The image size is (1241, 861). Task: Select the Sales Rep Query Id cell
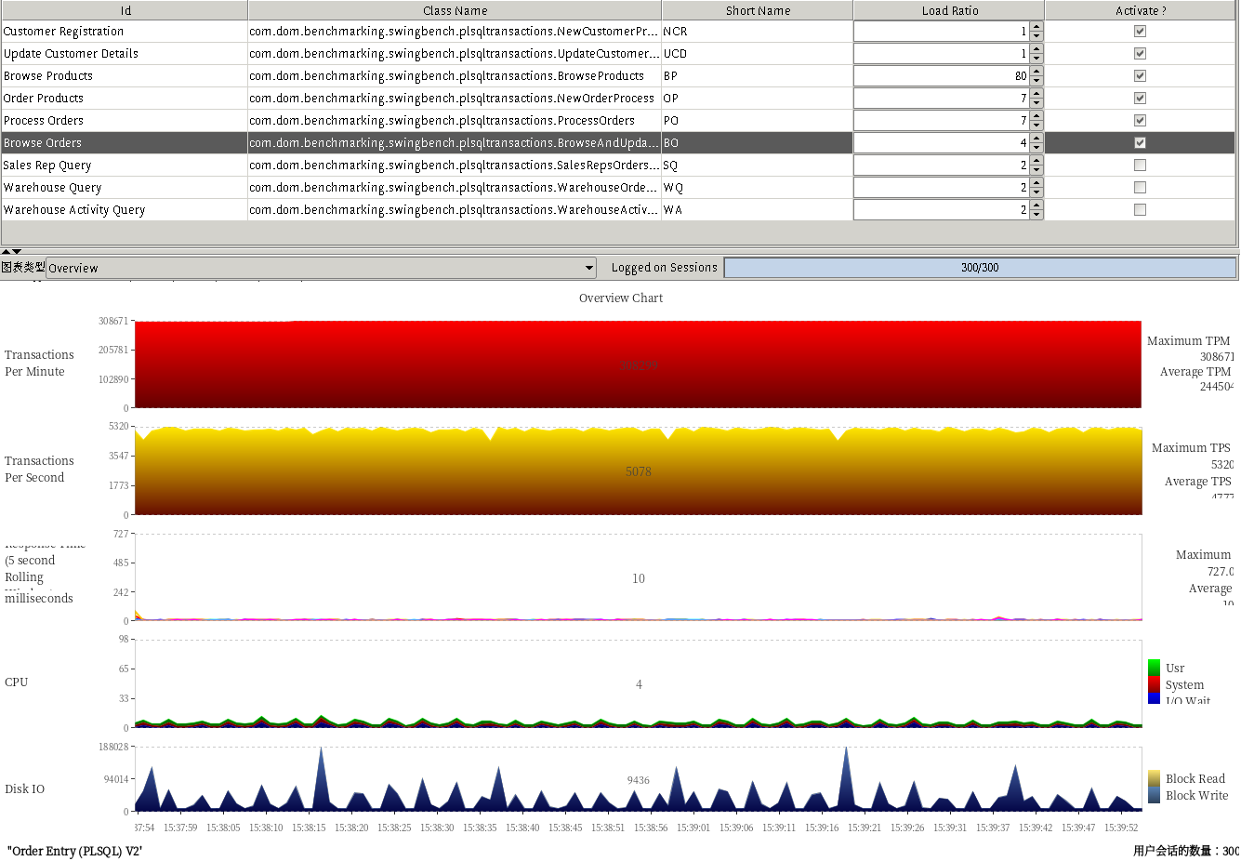click(125, 165)
